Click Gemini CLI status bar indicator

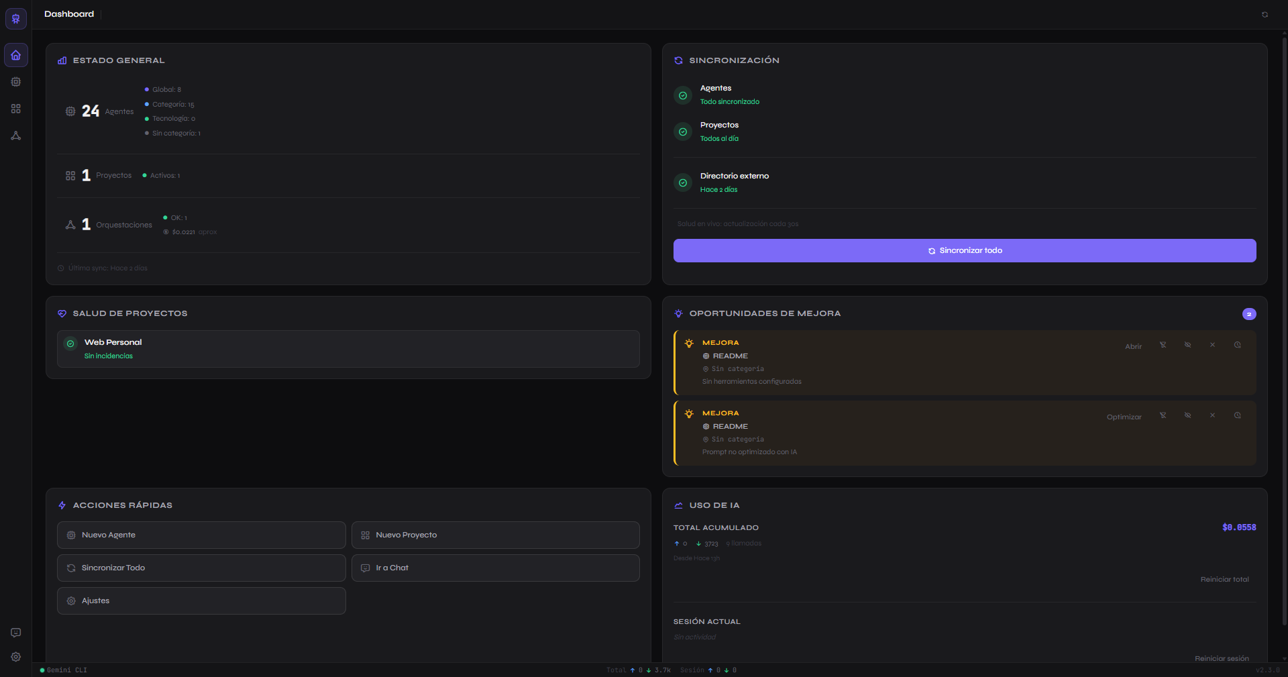(x=64, y=670)
